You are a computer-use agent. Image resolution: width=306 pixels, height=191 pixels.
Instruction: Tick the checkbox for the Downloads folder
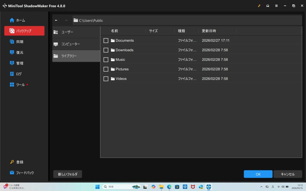[106, 50]
